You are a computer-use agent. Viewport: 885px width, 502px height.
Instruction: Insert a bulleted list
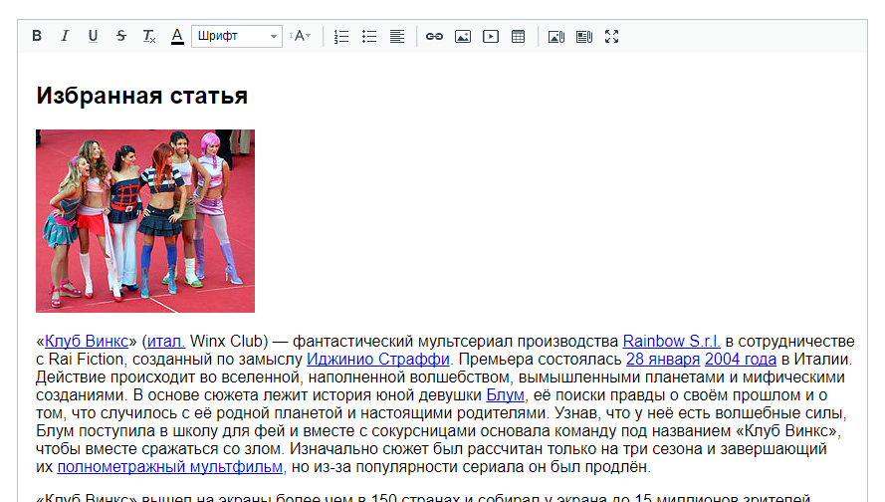[x=369, y=37]
